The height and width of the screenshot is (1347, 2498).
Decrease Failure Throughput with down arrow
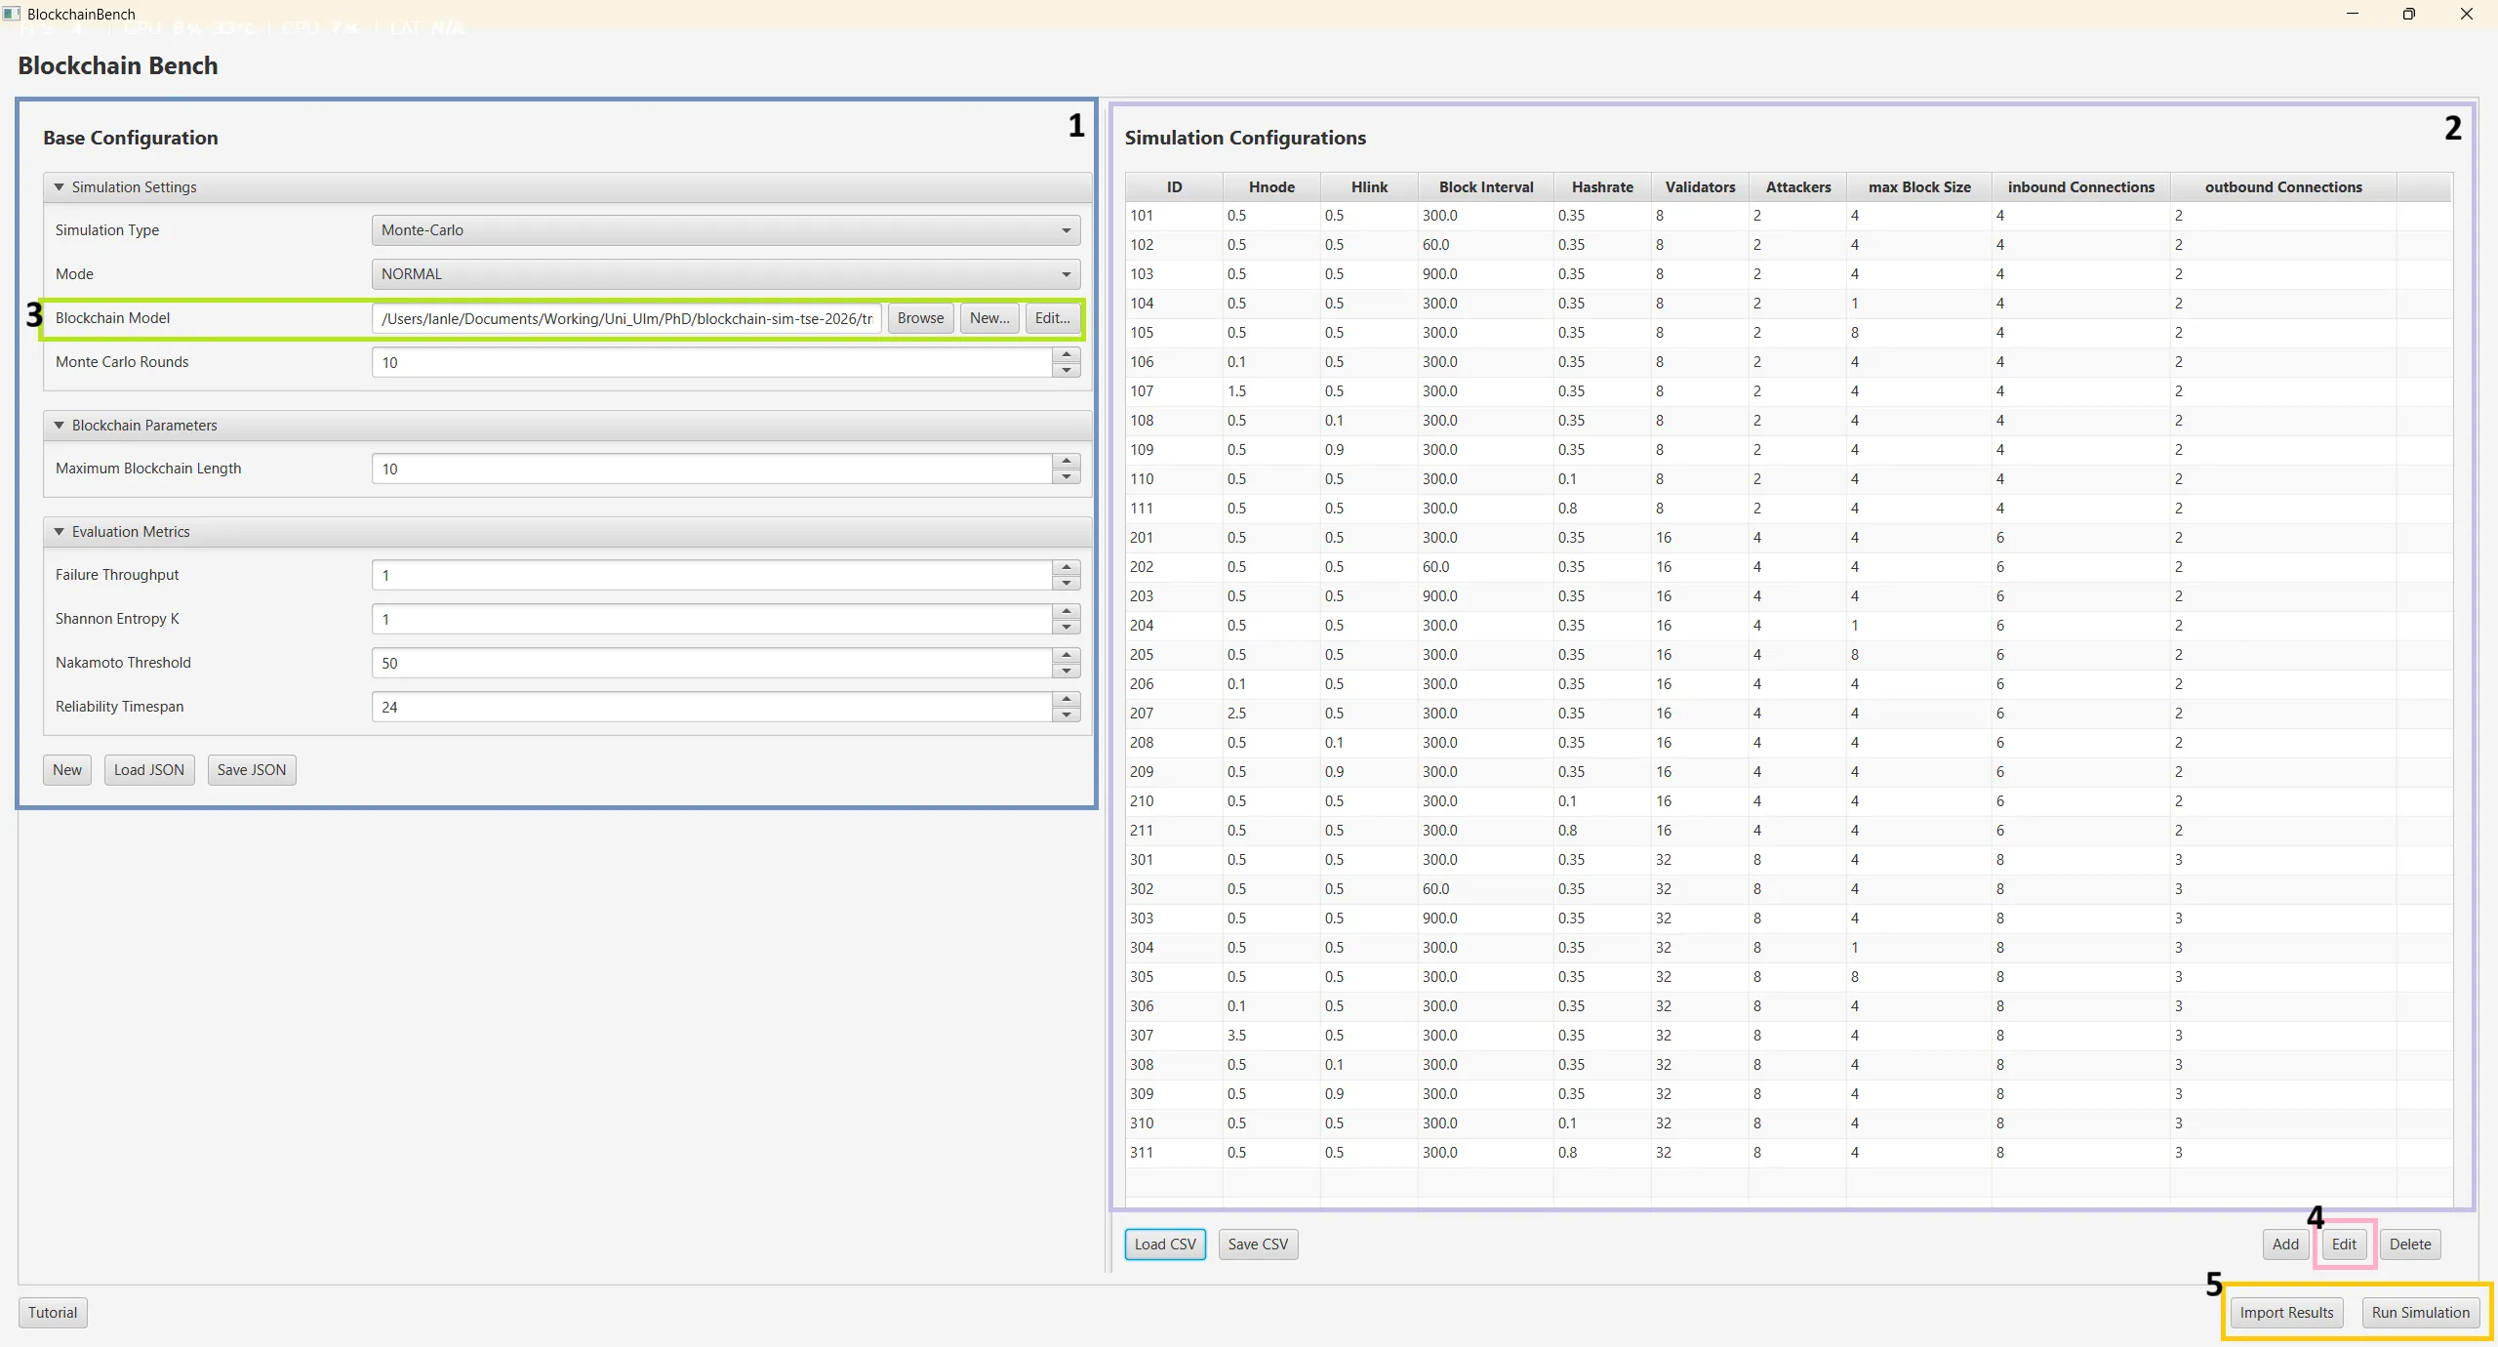(1067, 583)
